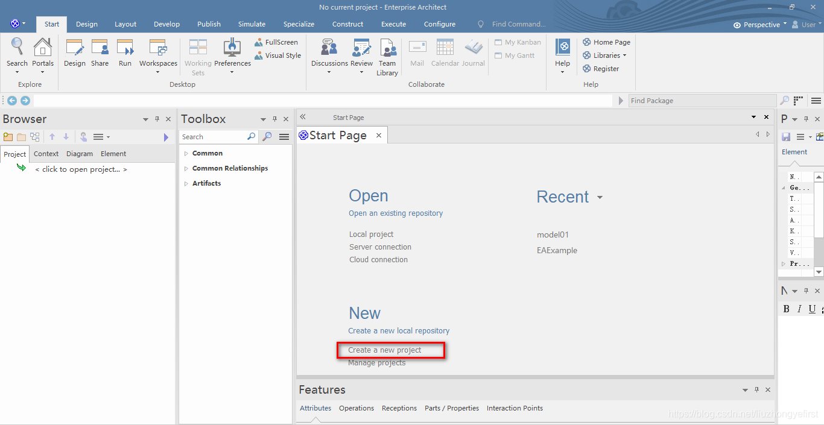This screenshot has height=425, width=824.
Task: Click the Toolbox Search field
Action: (220, 137)
